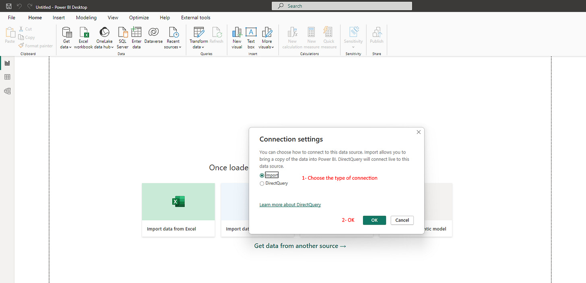The height and width of the screenshot is (283, 586).
Task: Click Cancel in Connection settings
Action: (x=402, y=220)
